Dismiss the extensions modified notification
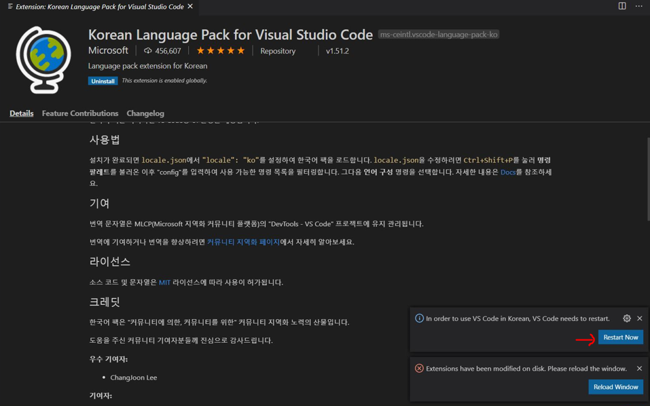 [639, 368]
